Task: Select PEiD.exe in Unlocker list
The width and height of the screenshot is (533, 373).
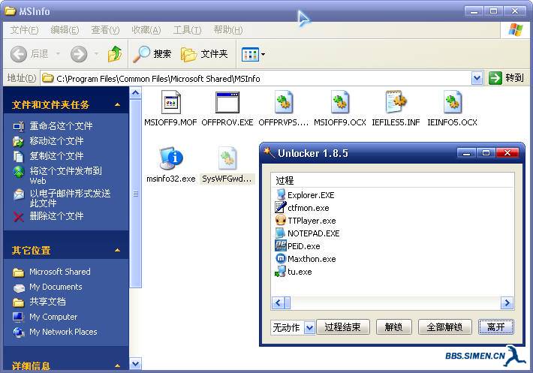Action: tap(303, 246)
